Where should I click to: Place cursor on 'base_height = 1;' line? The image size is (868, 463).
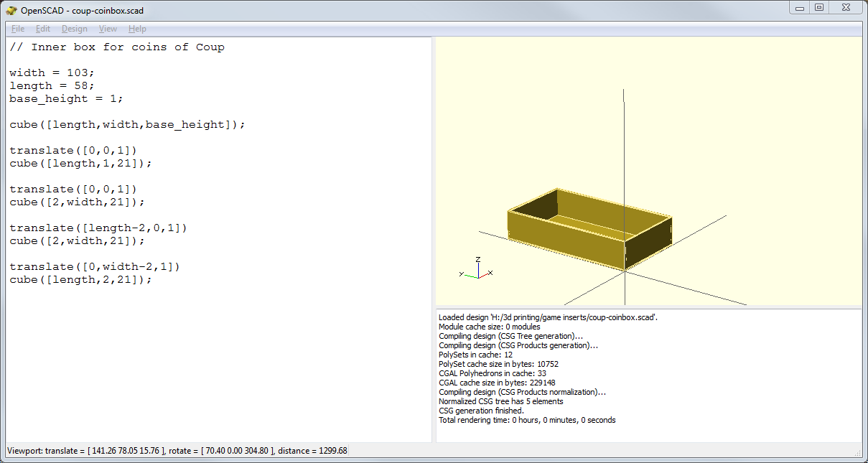click(66, 99)
